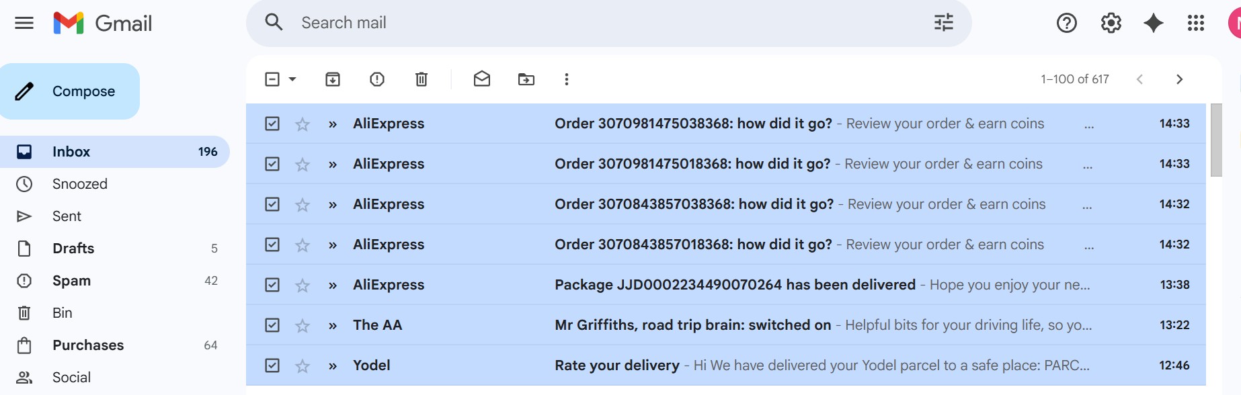Image resolution: width=1241 pixels, height=395 pixels.
Task: Go to the Spam folder
Action: [71, 281]
